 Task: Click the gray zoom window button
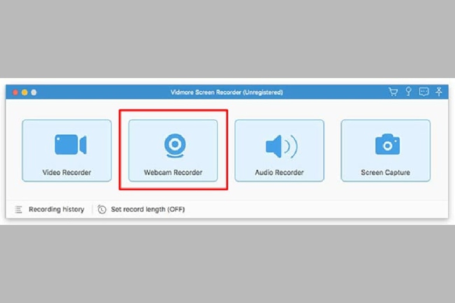(x=34, y=93)
